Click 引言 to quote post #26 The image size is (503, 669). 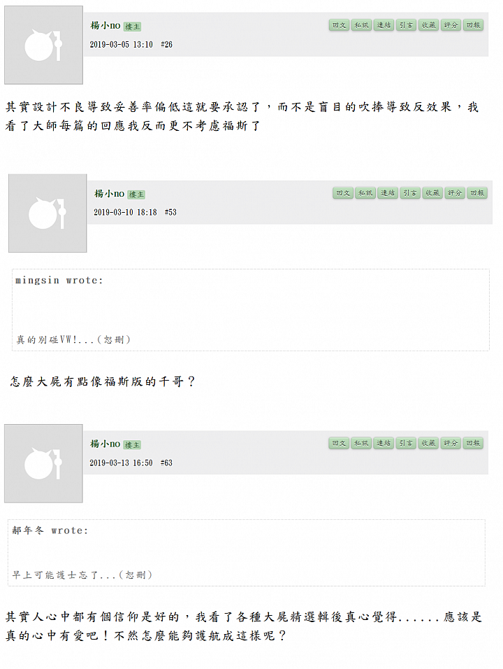tap(406, 25)
